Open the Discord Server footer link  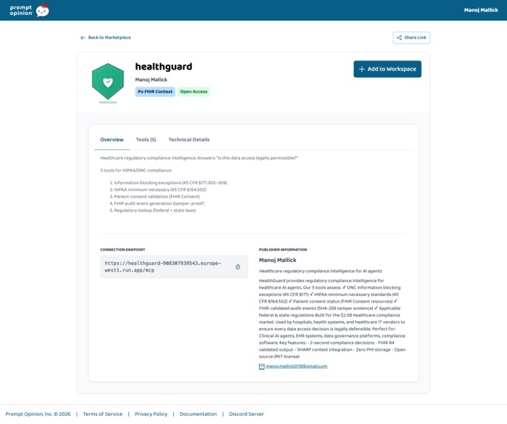pos(246,414)
